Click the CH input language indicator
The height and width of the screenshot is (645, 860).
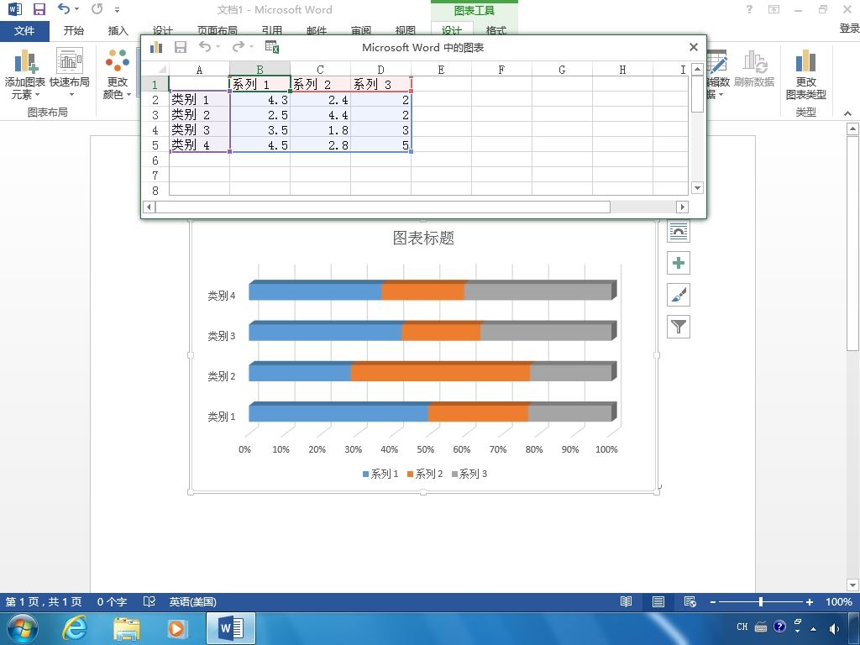point(742,627)
